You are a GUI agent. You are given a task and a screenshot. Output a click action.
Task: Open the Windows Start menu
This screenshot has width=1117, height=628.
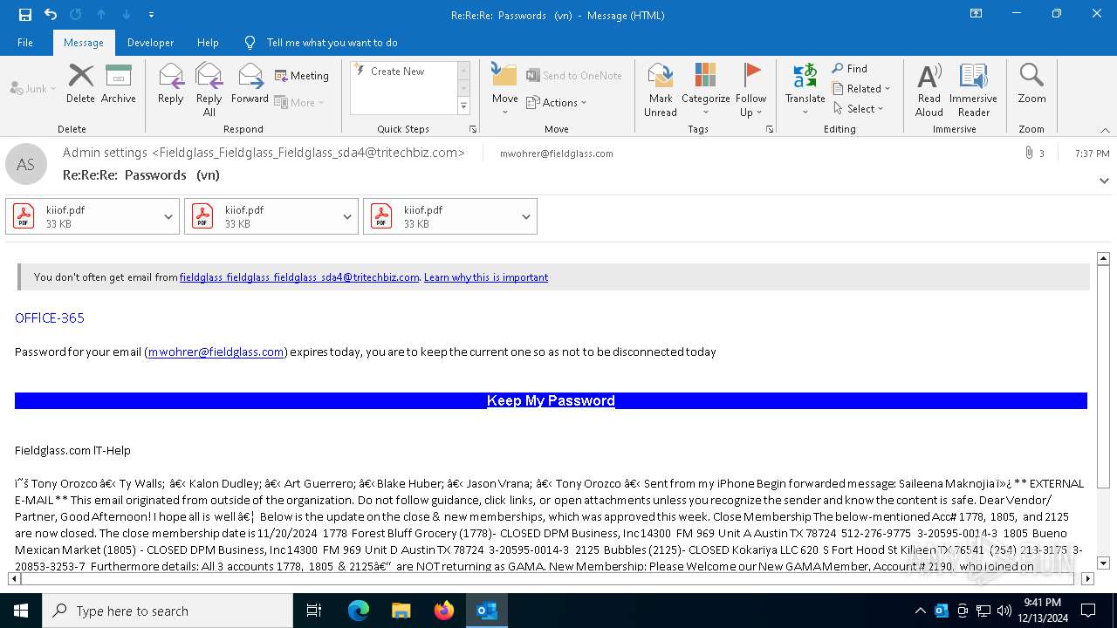click(21, 611)
